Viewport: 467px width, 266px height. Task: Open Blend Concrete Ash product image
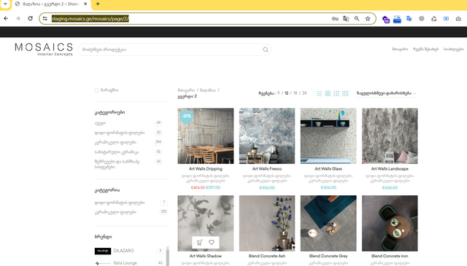point(267,224)
